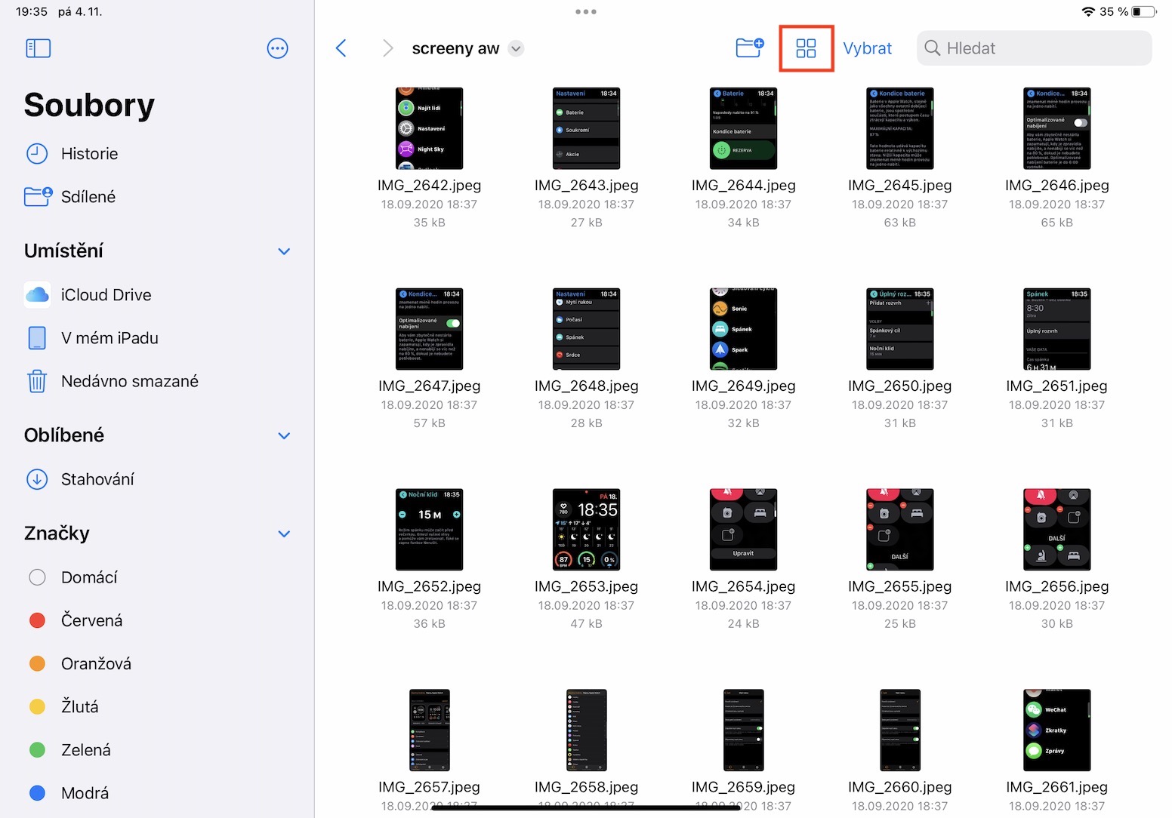Screen dimensions: 1172x818
Task: Click the iCloud Drive cloud icon
Action: [x=37, y=294]
